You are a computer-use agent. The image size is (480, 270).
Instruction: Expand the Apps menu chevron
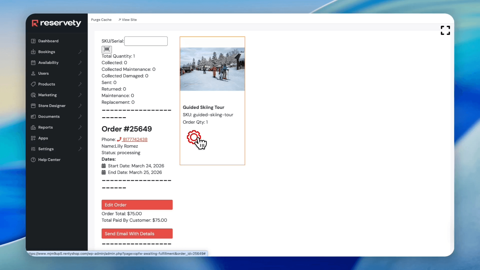click(x=80, y=138)
